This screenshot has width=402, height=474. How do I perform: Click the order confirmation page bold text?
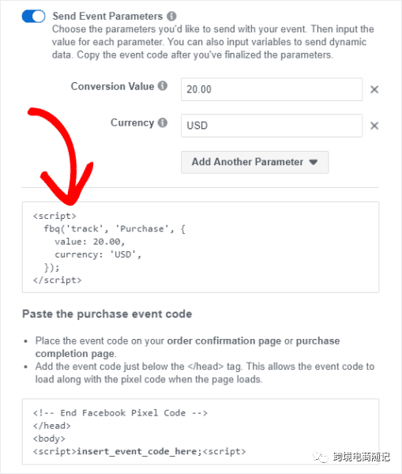pos(224,341)
